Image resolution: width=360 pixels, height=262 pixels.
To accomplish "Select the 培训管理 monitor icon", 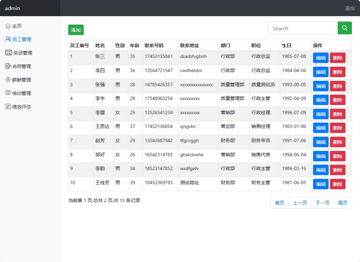I will tap(8, 93).
